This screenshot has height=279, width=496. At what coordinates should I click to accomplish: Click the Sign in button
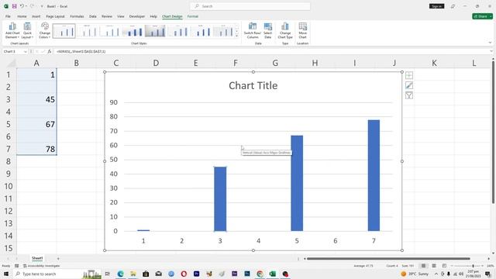pos(436,6)
